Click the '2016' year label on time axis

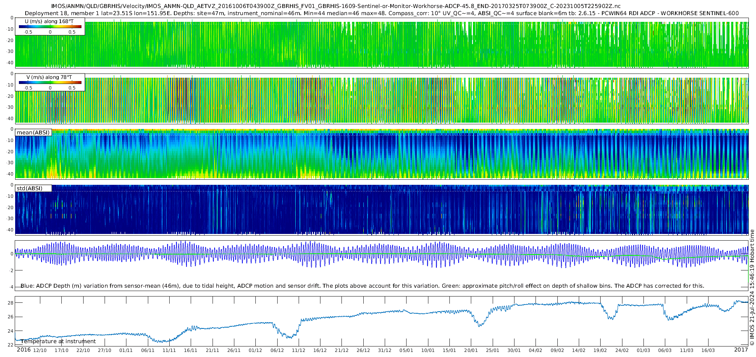(24, 350)
